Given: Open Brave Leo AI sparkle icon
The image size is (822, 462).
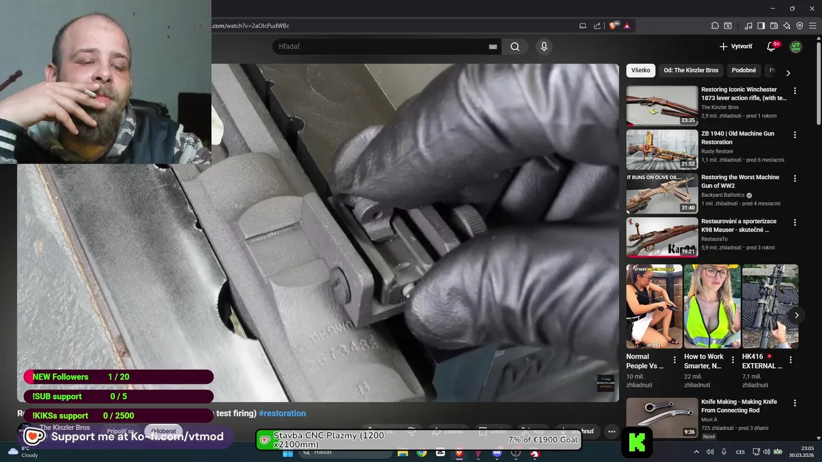Looking at the screenshot, I should [x=787, y=26].
